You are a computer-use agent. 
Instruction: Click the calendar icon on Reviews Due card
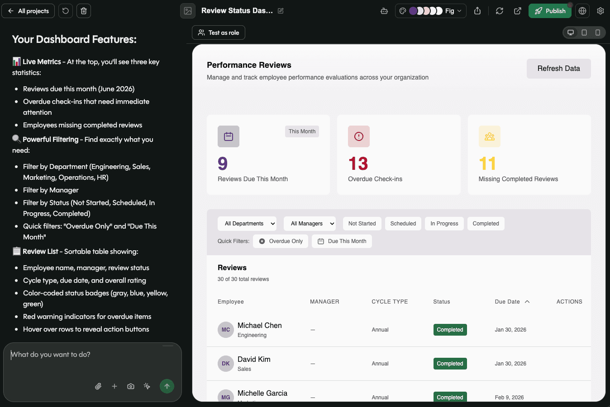point(229,136)
